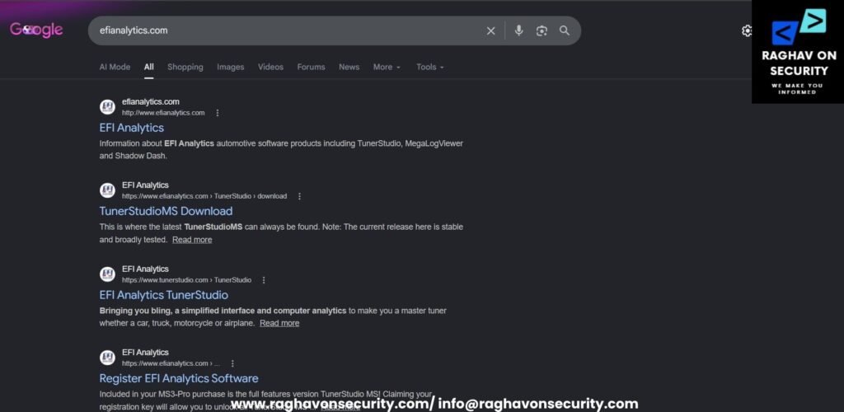Open the settings gear icon
Image resolution: width=844 pixels, height=412 pixels.
(x=747, y=30)
